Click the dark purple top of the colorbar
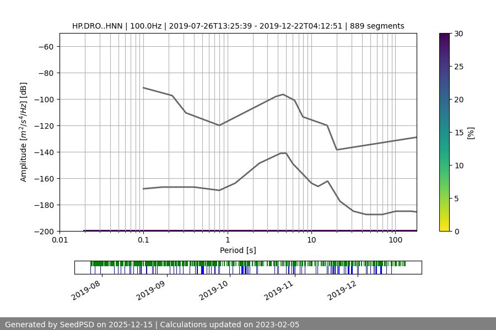 pos(445,36)
